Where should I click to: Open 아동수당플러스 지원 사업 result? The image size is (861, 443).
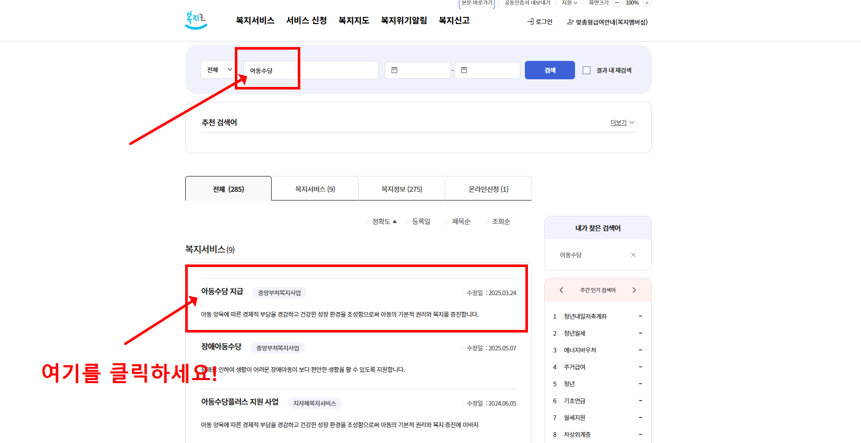pyautogui.click(x=240, y=402)
